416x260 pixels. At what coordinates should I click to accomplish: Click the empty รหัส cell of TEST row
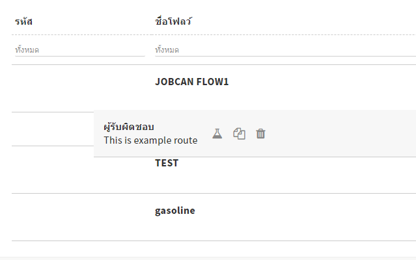coord(52,170)
